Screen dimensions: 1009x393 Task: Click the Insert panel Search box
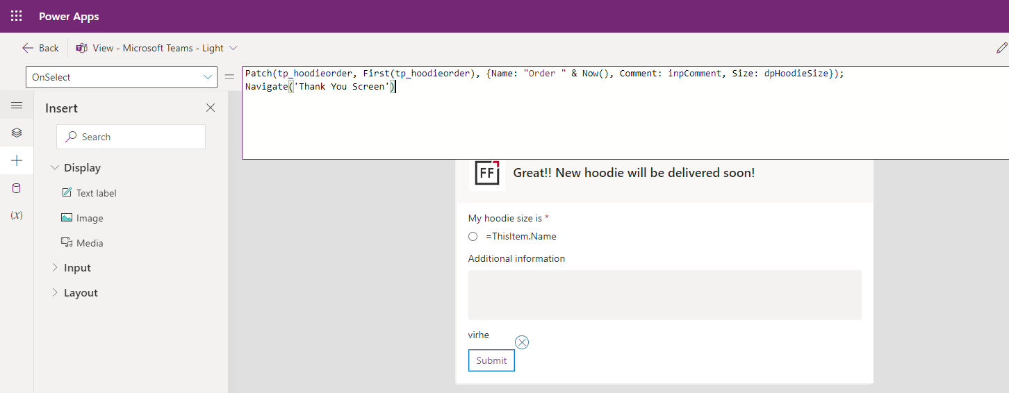[131, 137]
